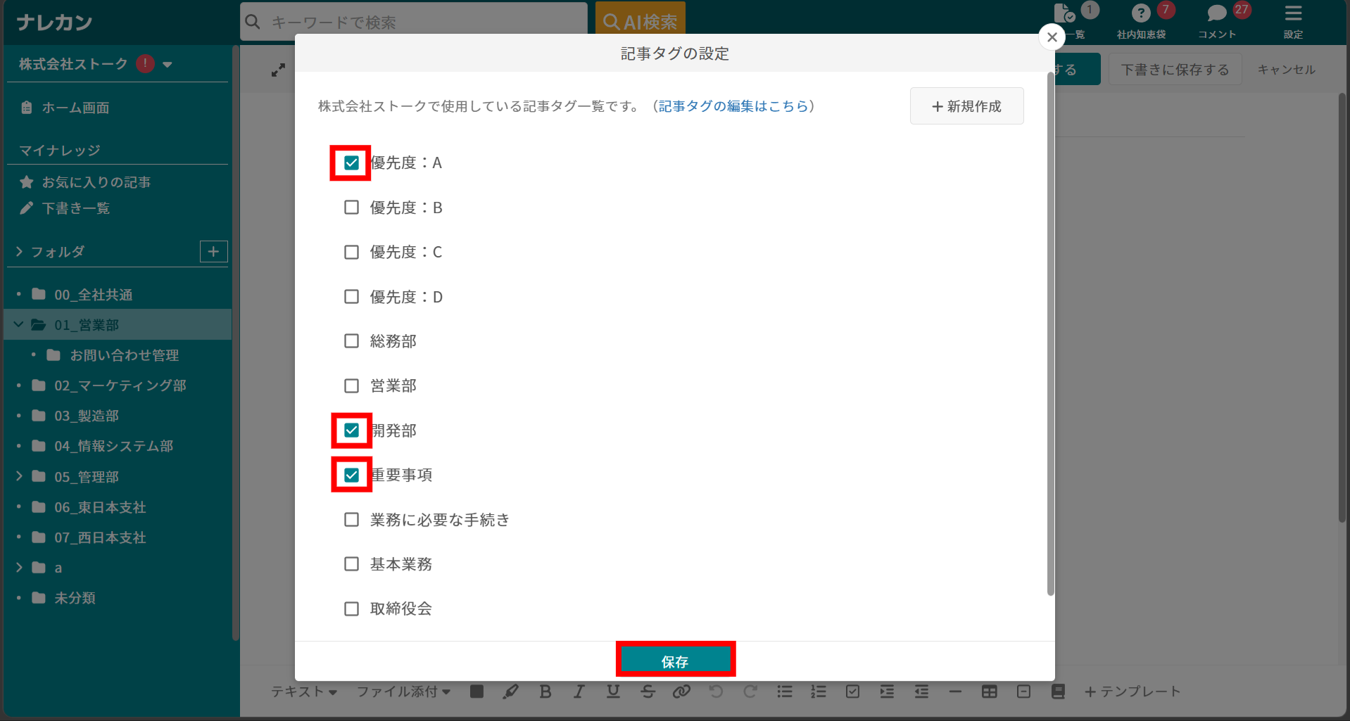Insert a hyperlink
Screen dimensions: 1350x721
coord(681,691)
